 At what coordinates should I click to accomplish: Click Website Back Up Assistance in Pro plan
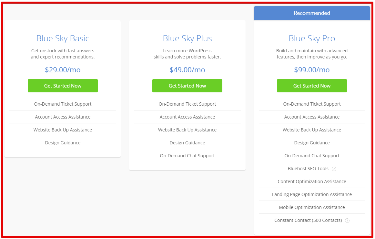[x=312, y=130]
